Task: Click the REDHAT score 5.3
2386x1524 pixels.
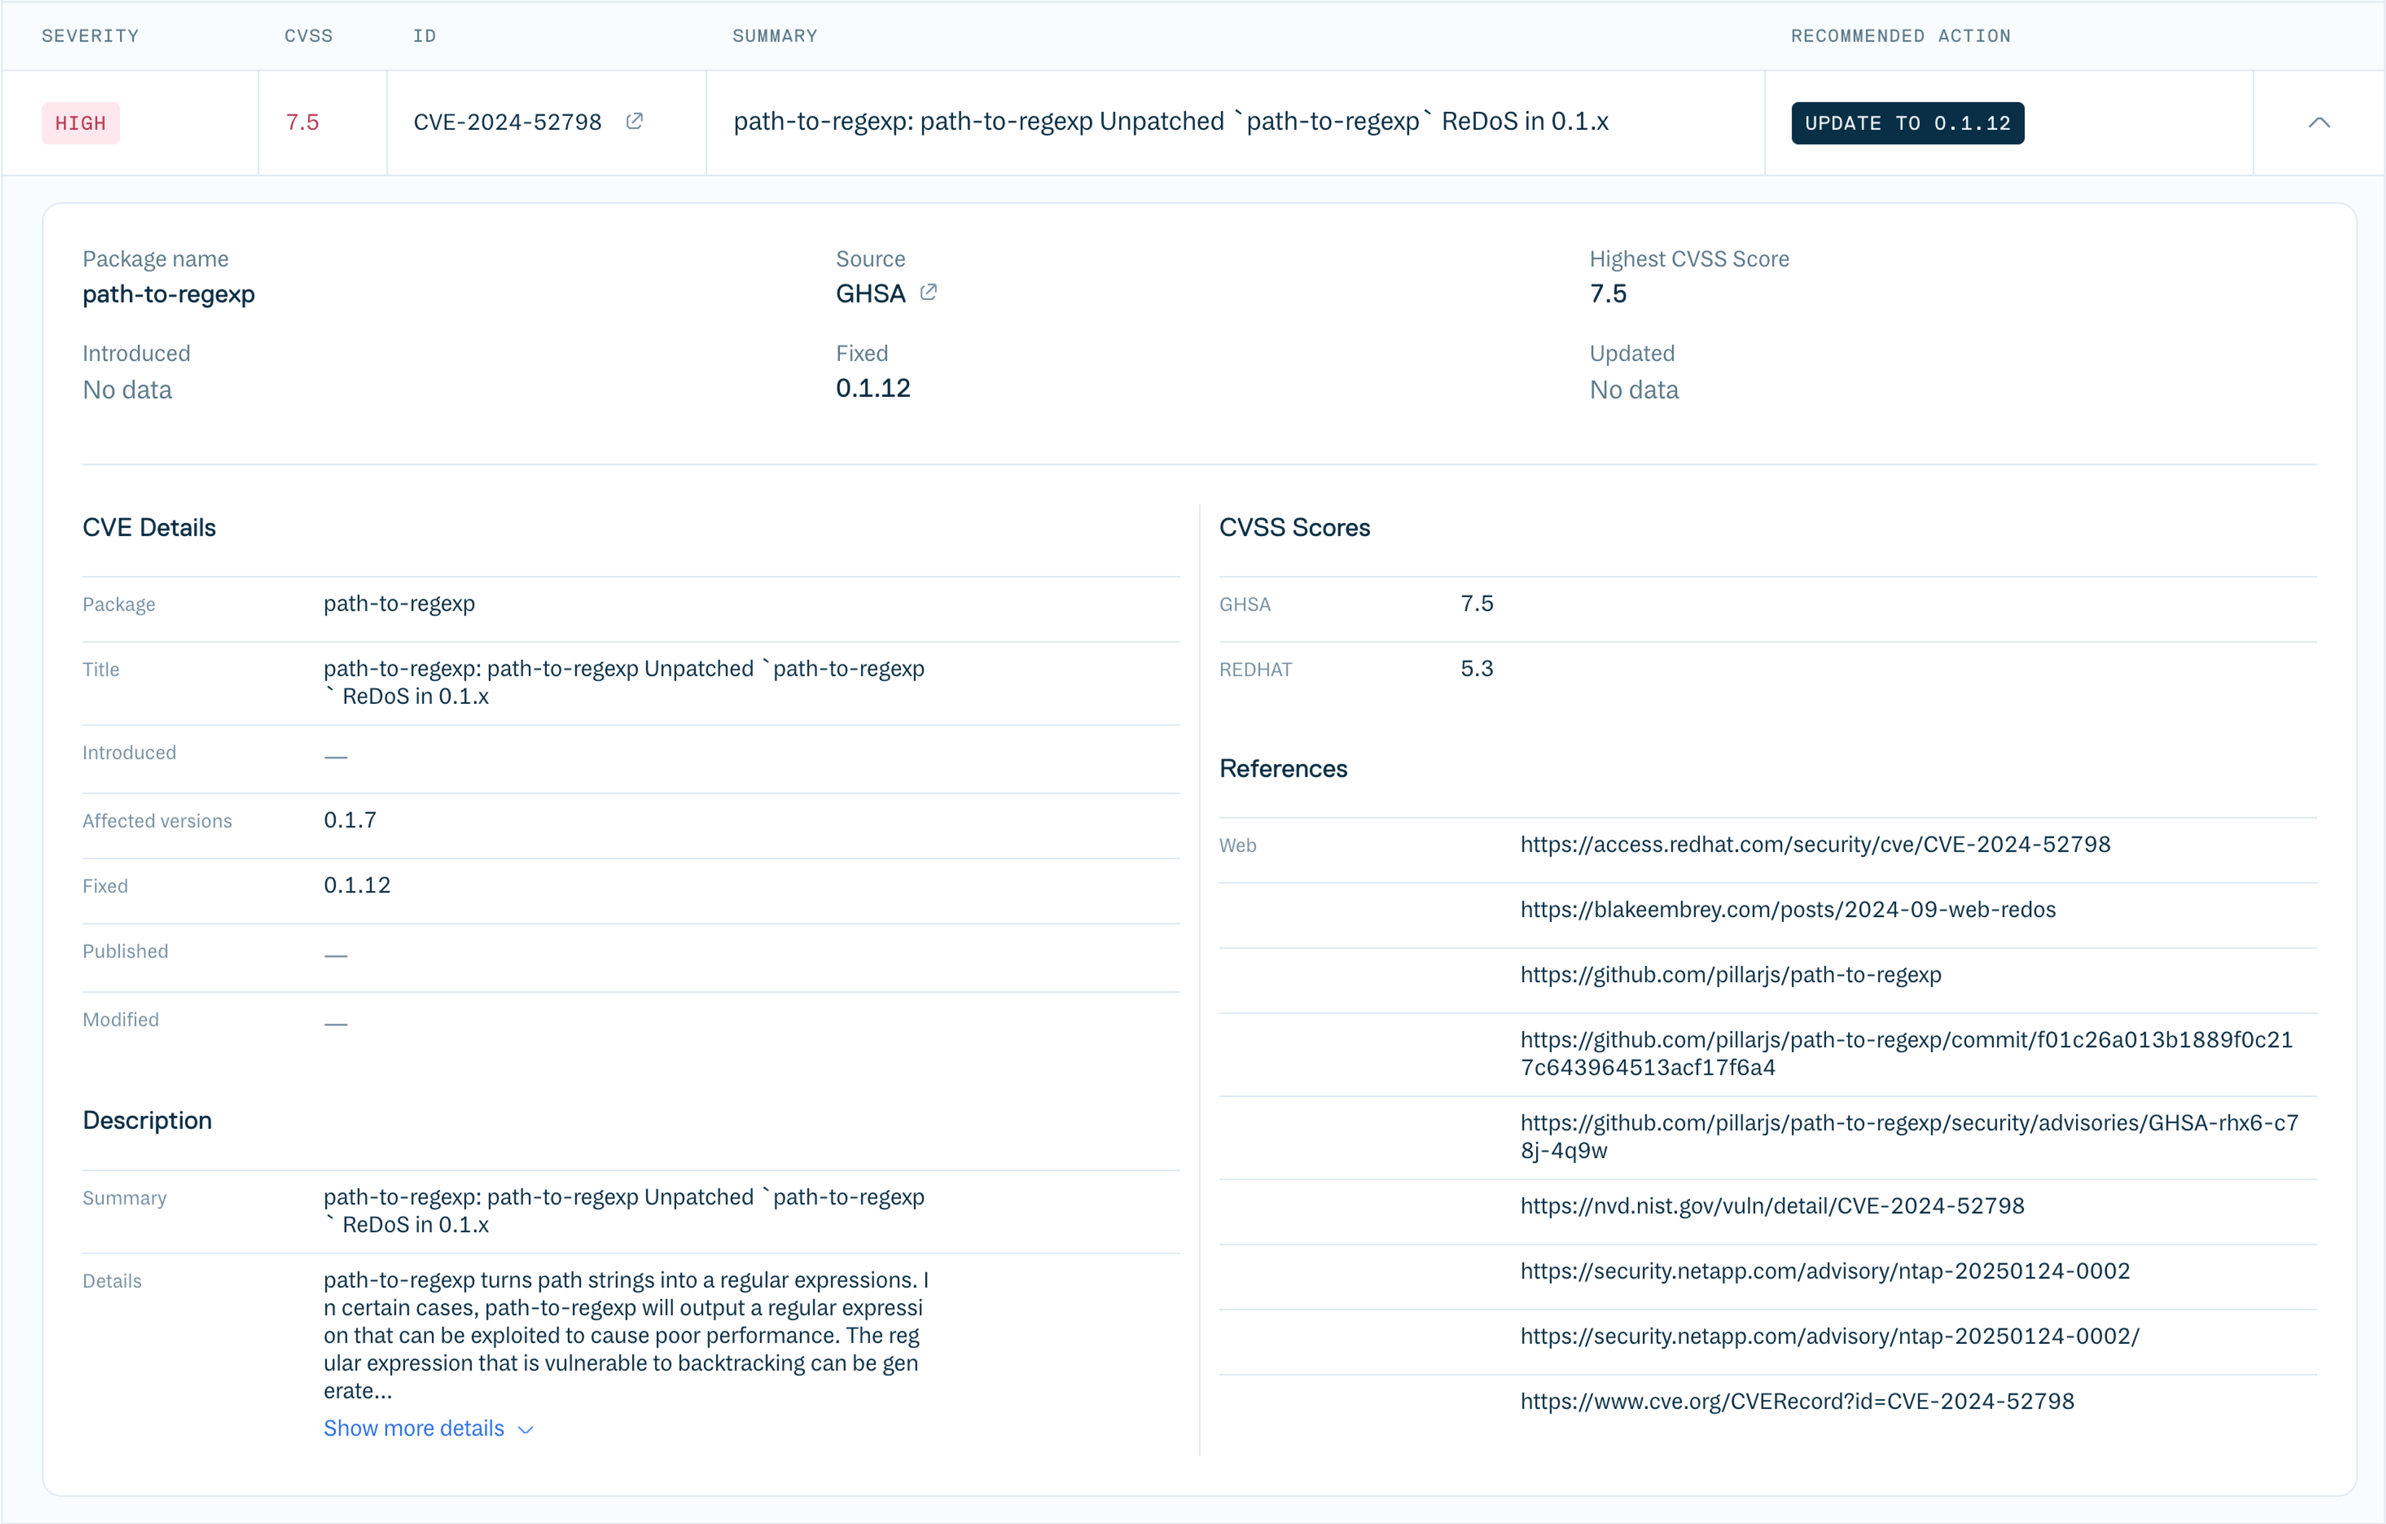Action: pyautogui.click(x=1476, y=669)
